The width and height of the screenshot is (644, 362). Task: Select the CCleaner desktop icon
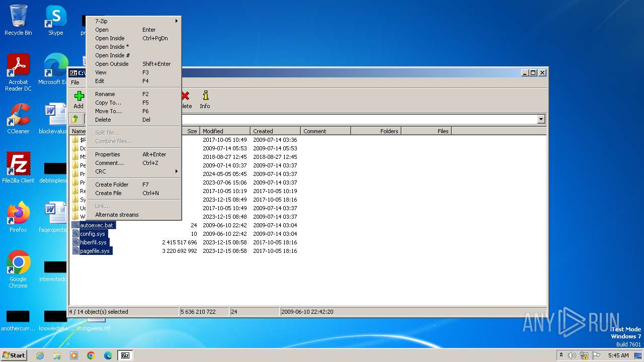point(18,119)
